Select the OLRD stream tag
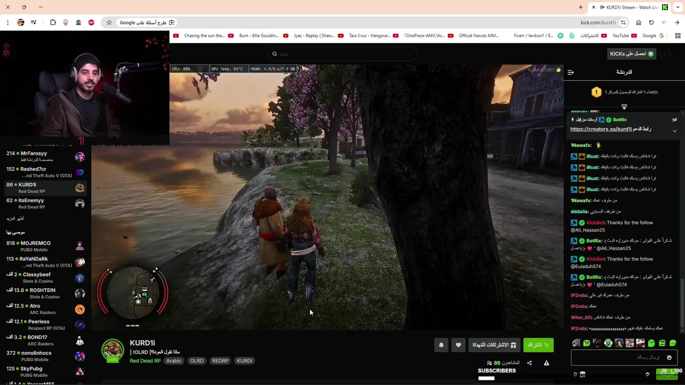This screenshot has width=685, height=385. tap(196, 361)
